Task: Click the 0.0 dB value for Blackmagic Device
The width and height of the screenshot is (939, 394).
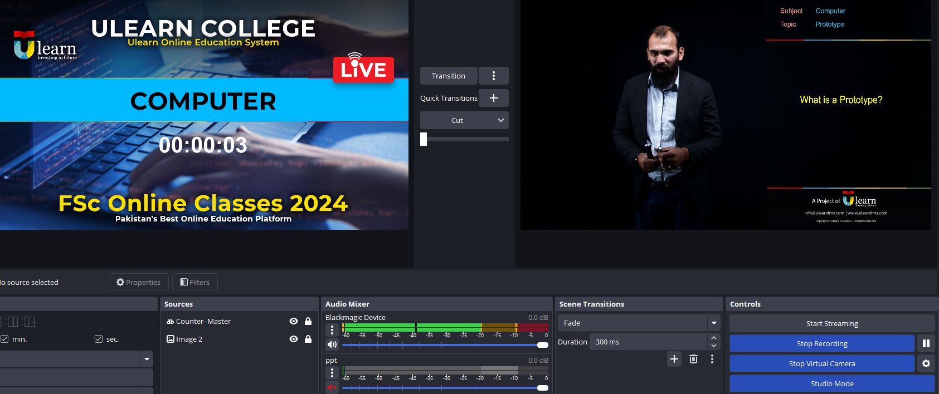Action: [538, 317]
